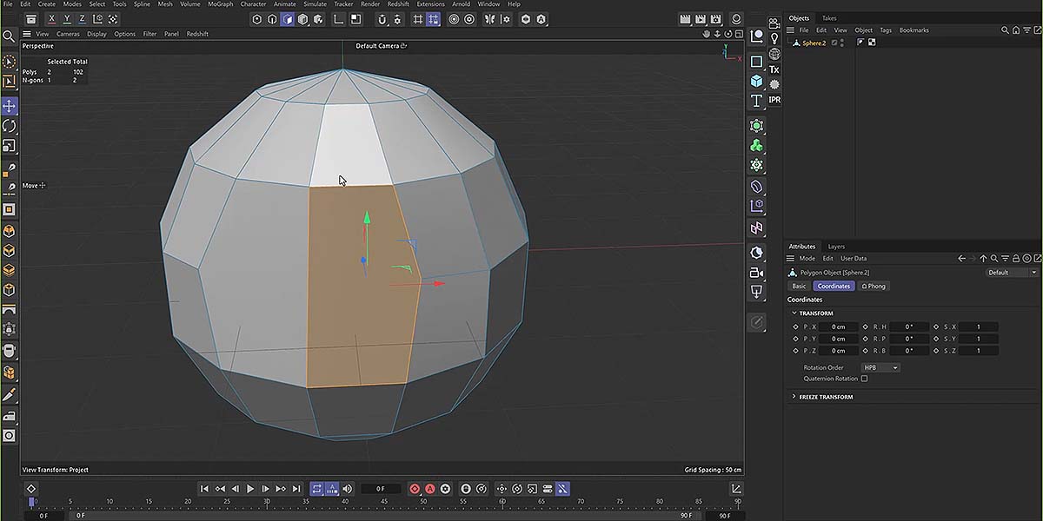This screenshot has height=521, width=1043.
Task: Open the MoGraph menu
Action: pyautogui.click(x=220, y=4)
